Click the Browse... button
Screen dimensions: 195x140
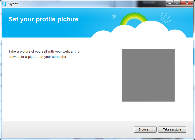tap(145, 129)
